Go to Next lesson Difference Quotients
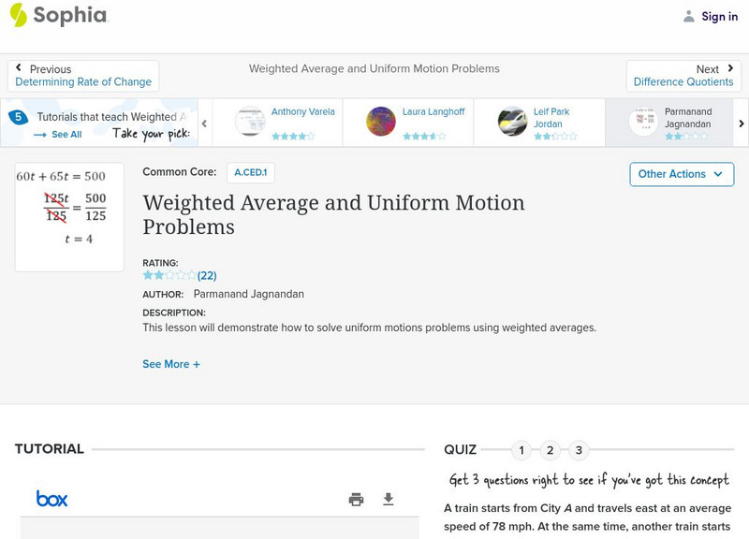The image size is (749, 539). [683, 76]
